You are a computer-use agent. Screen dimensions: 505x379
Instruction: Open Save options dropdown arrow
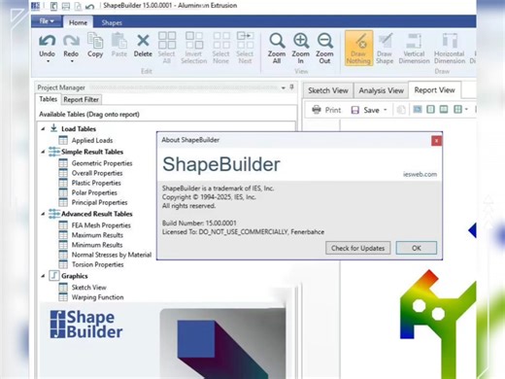click(x=386, y=110)
